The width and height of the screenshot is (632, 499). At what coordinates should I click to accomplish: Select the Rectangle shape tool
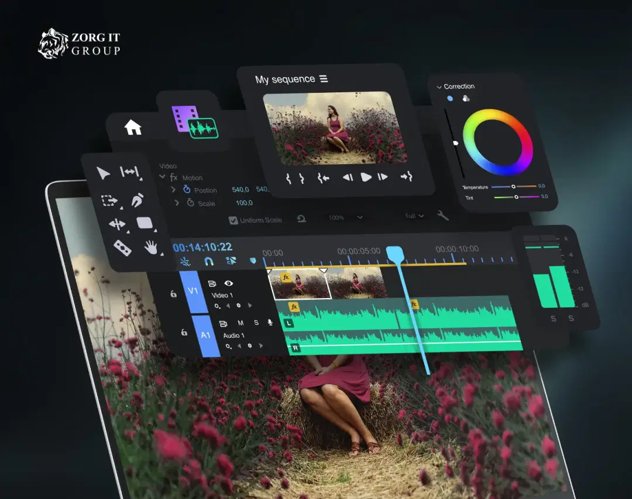tap(145, 223)
